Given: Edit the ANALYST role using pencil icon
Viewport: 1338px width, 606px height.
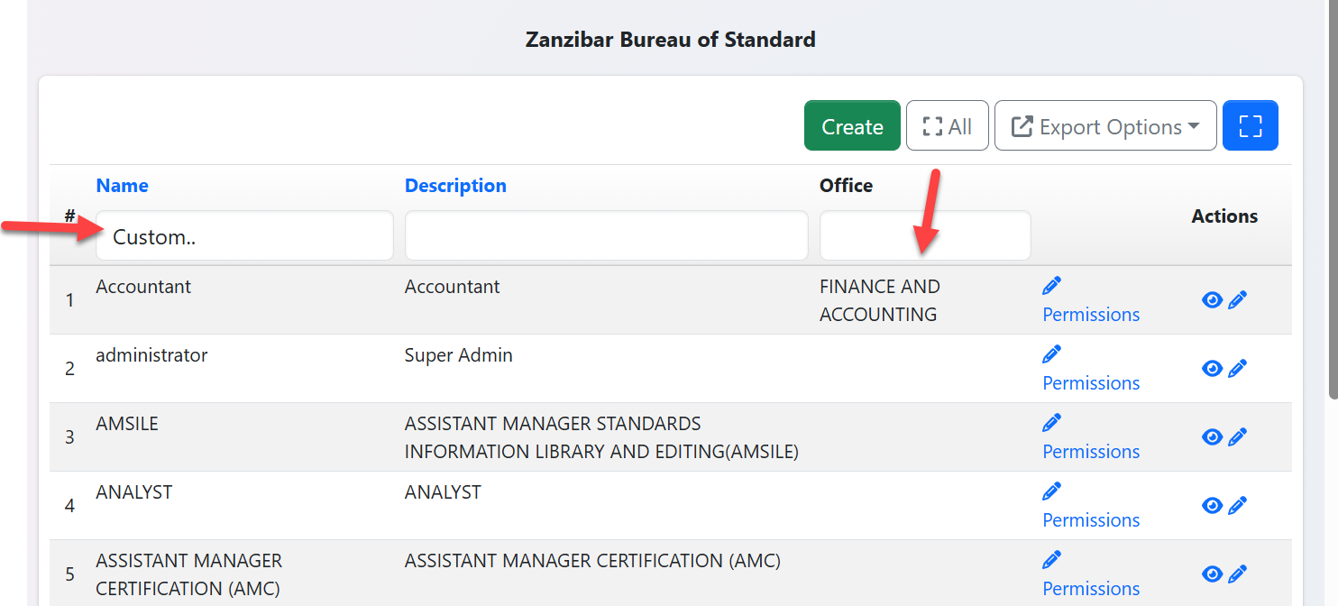Looking at the screenshot, I should pos(1238,506).
